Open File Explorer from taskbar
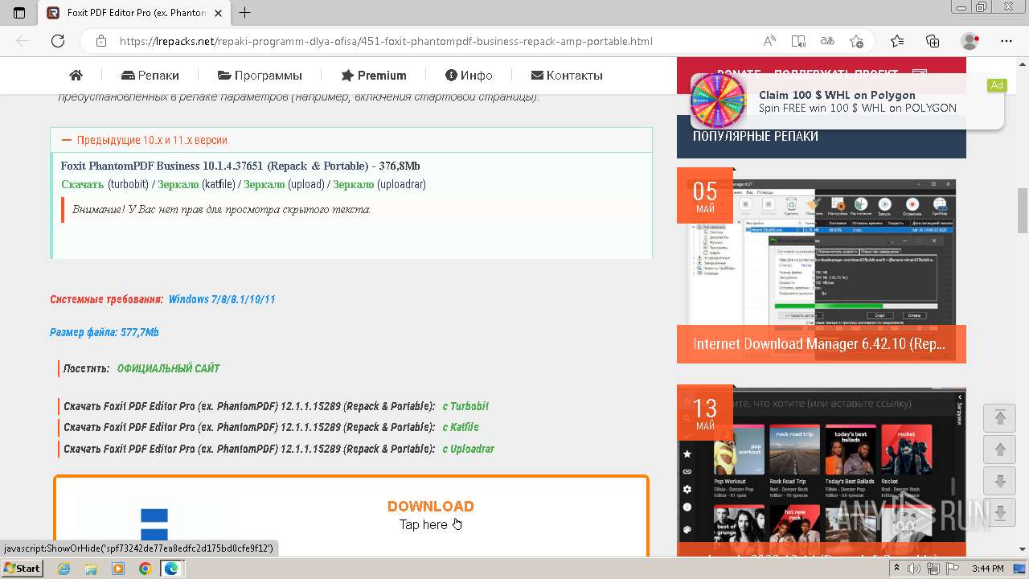Screen dimensions: 1029x579 pos(91,569)
